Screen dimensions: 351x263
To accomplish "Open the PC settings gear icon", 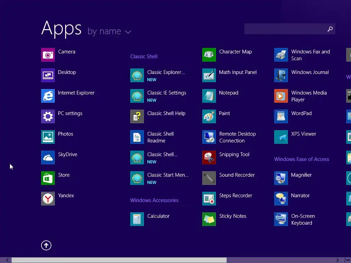I will point(48,116).
